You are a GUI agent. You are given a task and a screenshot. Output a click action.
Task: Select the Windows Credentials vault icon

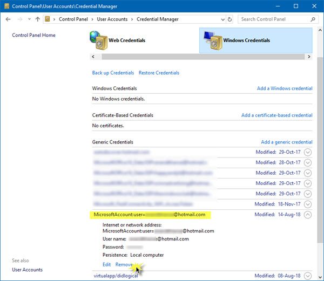coord(213,40)
